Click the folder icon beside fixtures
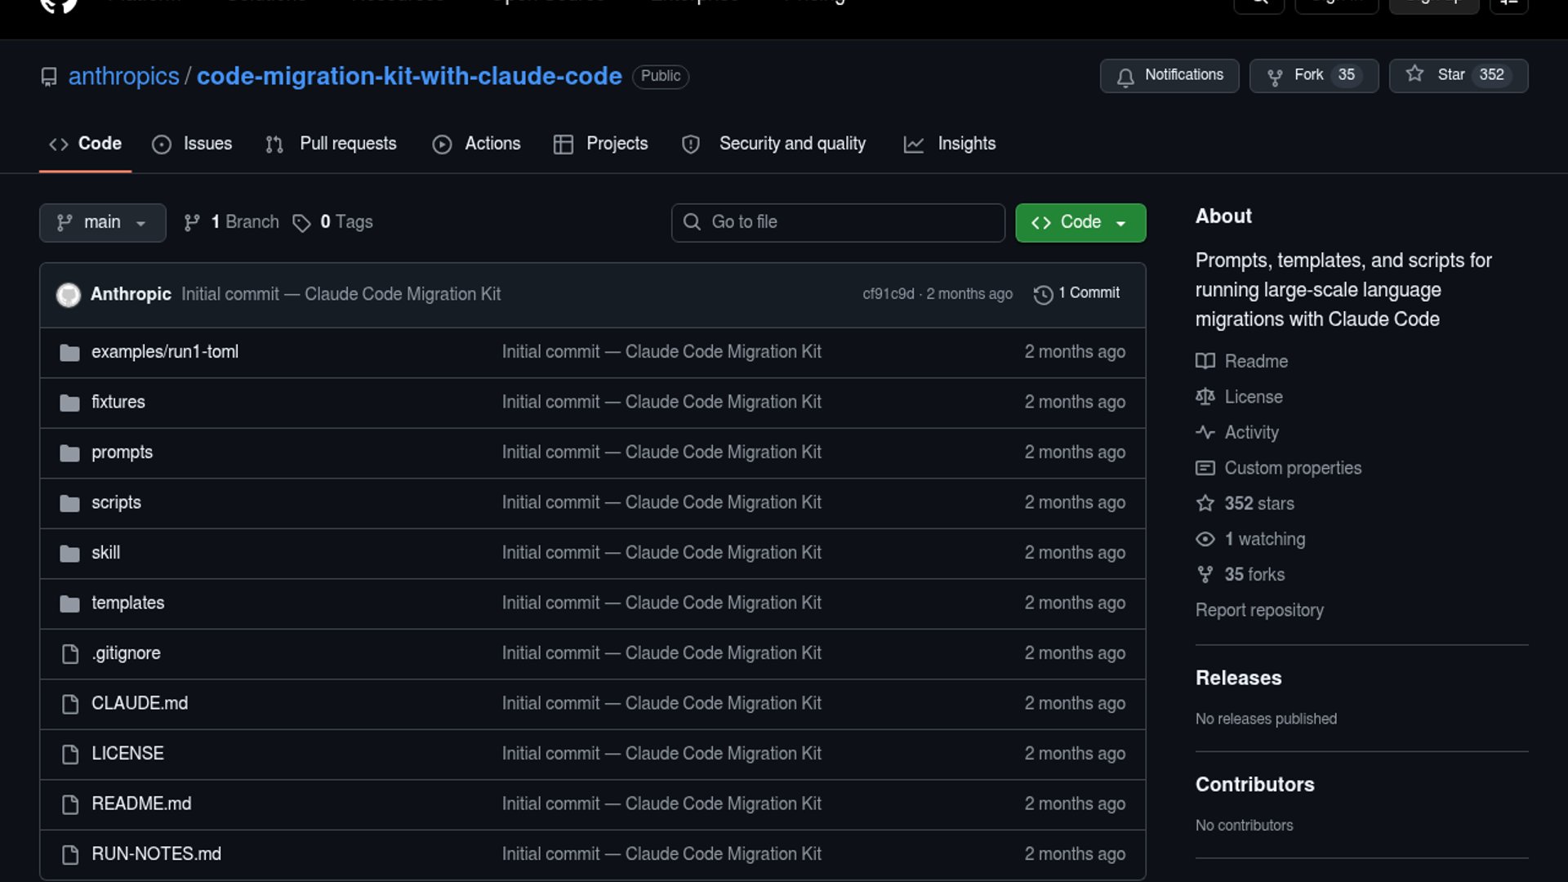Screen dimensions: 1568x882 coord(70,403)
